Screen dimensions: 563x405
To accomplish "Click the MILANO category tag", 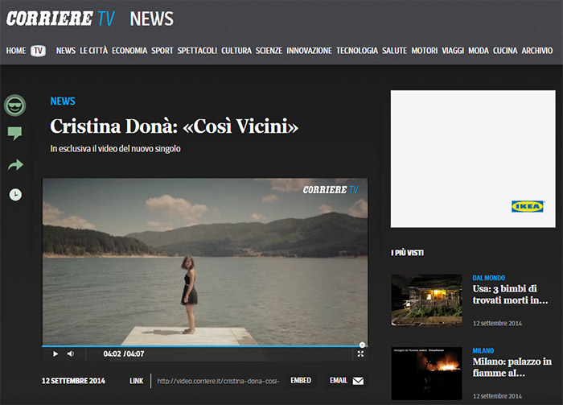I will pyautogui.click(x=483, y=350).
